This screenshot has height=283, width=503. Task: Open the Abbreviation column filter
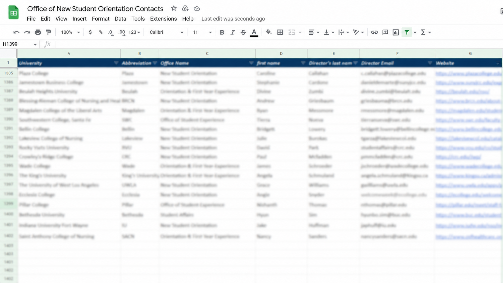[155, 63]
